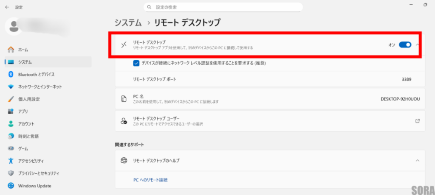Click the external link icon for リモート デスクトップ ユーザー
This screenshot has height=195, width=435.
pyautogui.click(x=417, y=121)
